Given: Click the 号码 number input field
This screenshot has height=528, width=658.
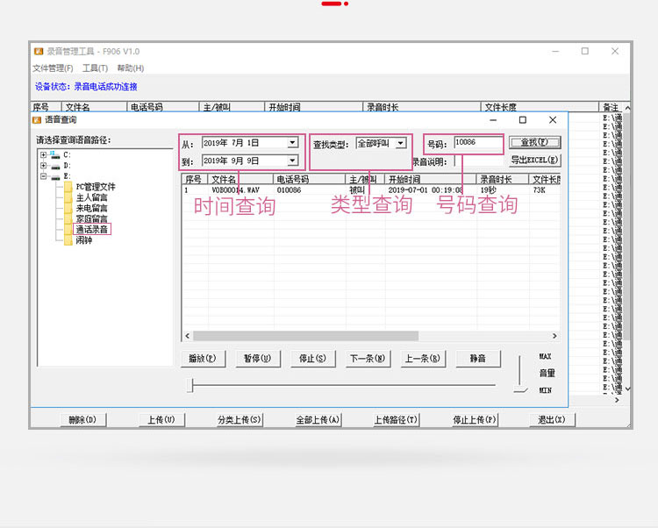Looking at the screenshot, I should click(x=478, y=143).
